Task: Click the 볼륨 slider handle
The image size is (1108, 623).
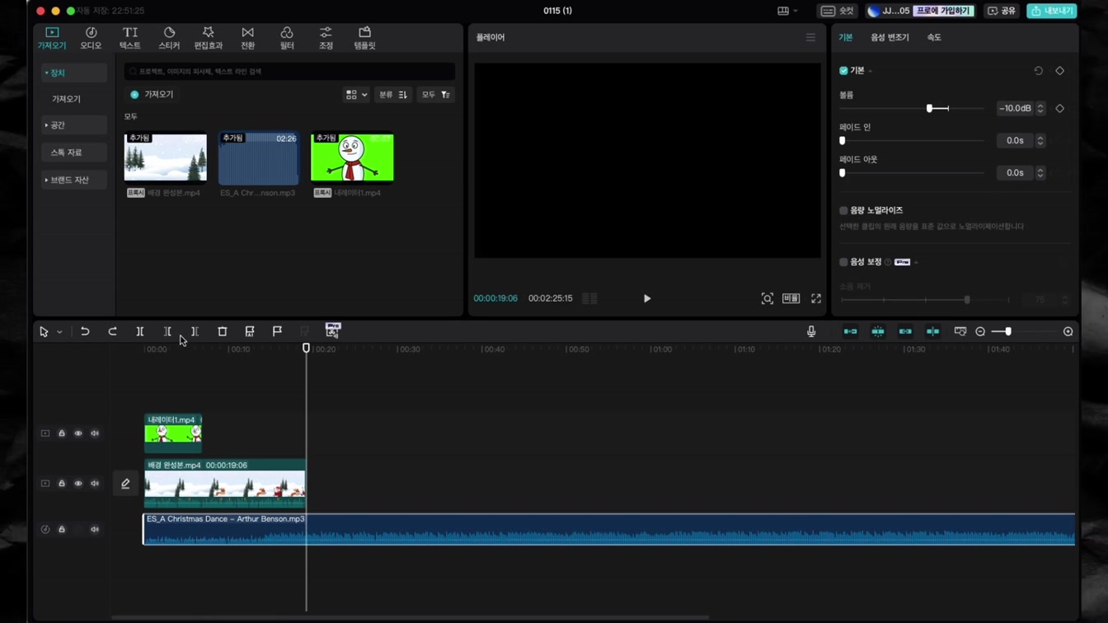Action: tap(929, 108)
